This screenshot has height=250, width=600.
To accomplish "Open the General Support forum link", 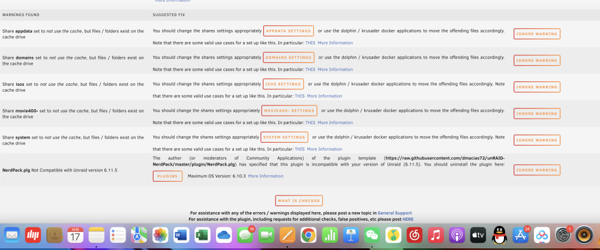I will (395, 213).
